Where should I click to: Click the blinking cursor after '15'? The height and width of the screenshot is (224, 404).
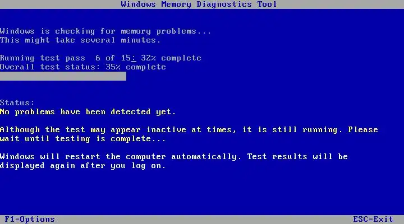coord(134,59)
